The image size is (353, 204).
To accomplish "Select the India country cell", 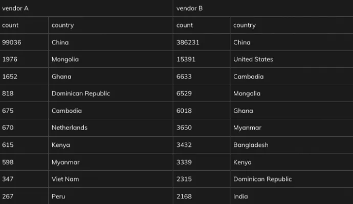I will 292,196.
